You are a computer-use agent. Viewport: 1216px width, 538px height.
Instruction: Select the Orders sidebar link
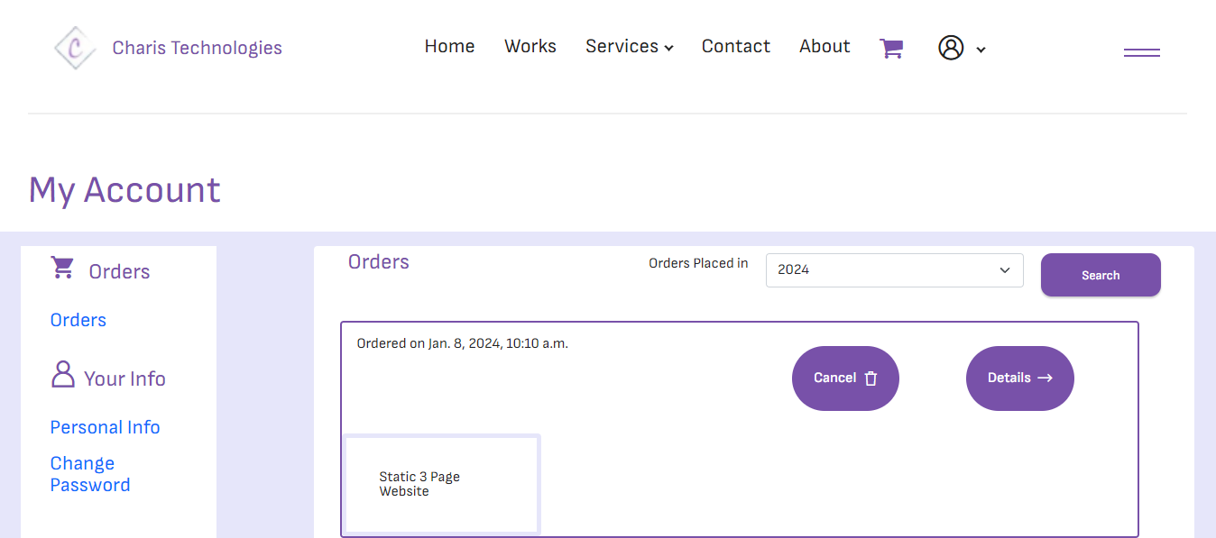(78, 320)
